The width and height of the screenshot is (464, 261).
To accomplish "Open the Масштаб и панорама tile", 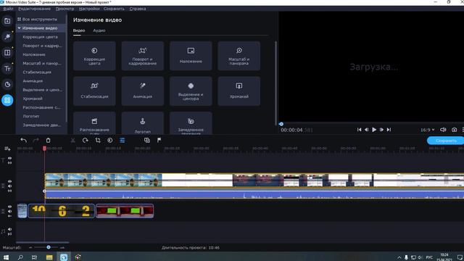I will click(239, 56).
